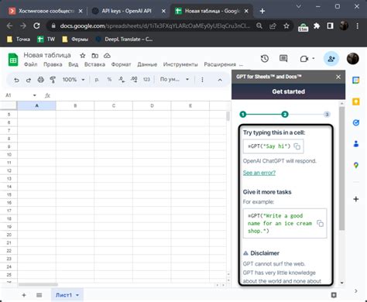The image size is (367, 302).
Task: Redo the last action
Action: [x=29, y=80]
